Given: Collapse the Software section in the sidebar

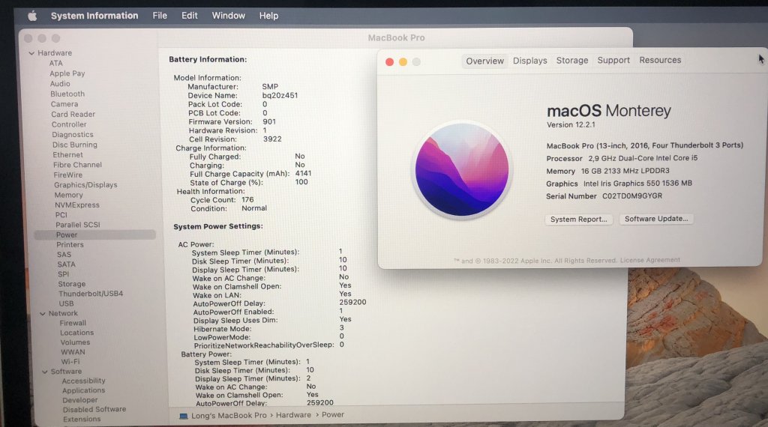Looking at the screenshot, I should [44, 372].
